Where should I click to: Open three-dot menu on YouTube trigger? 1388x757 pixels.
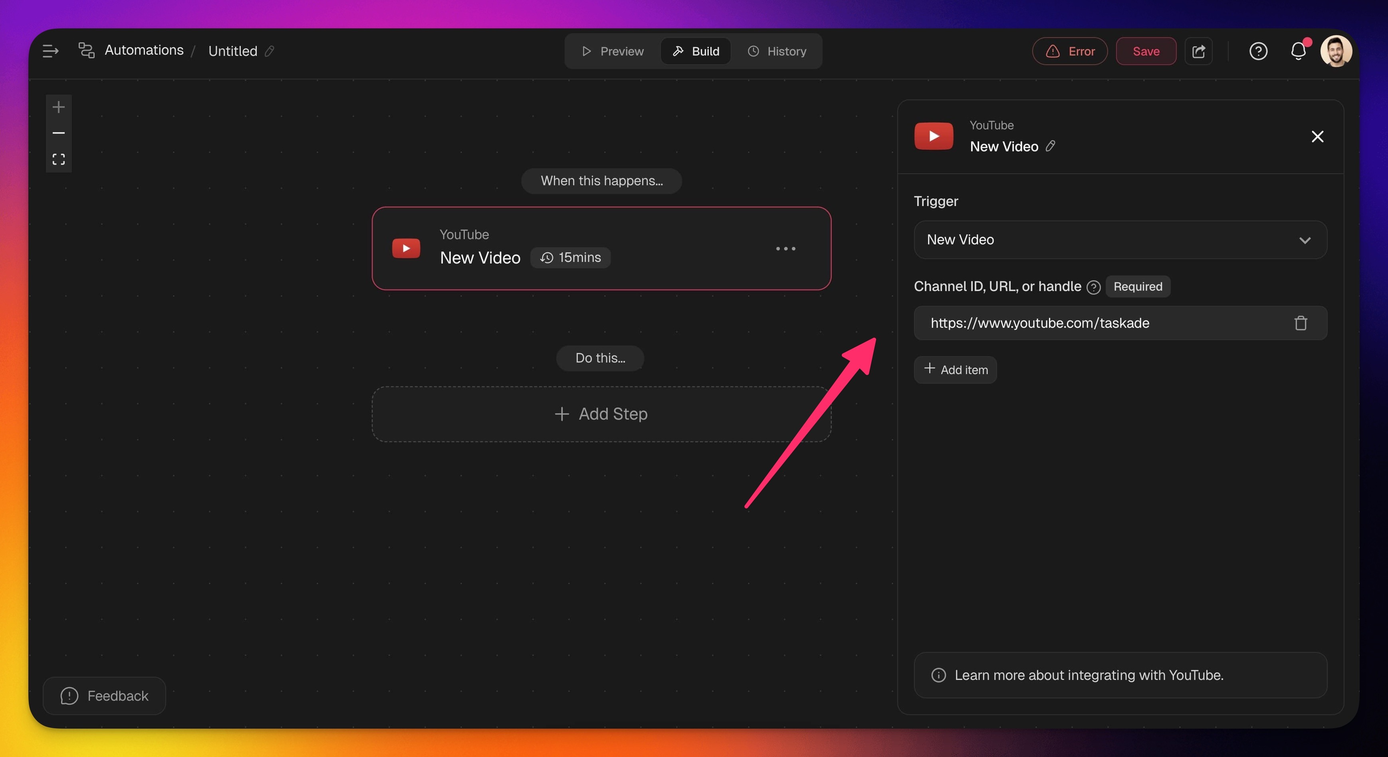(x=785, y=248)
